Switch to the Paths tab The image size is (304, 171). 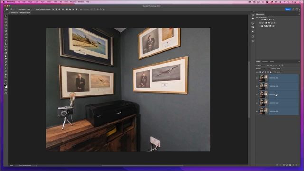[x=272, y=62]
